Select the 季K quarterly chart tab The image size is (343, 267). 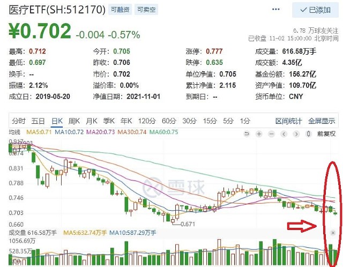[x=109, y=121]
